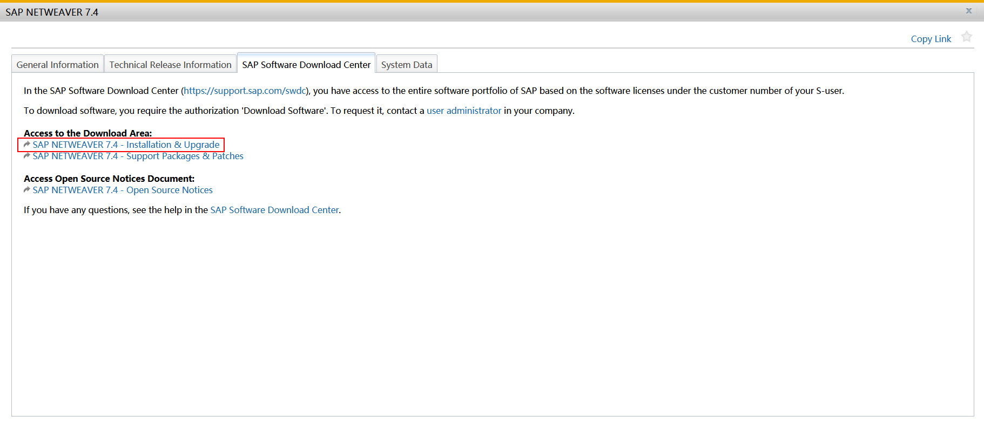Click the arrow icon beside Support Packages & Patches

27,156
